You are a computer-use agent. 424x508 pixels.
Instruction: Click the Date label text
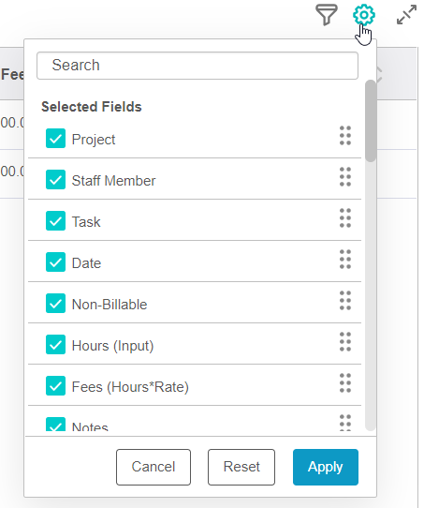86,263
